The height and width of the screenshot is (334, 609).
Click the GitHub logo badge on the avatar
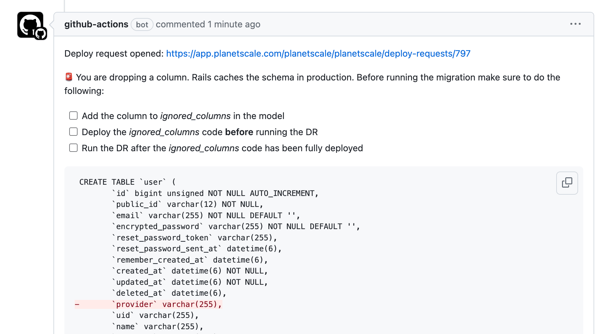pos(41,32)
